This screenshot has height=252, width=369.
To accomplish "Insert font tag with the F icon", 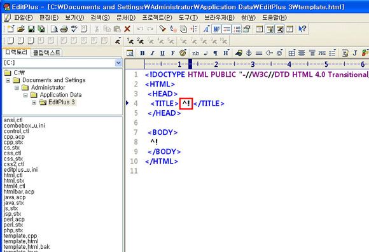I will 173,53.
